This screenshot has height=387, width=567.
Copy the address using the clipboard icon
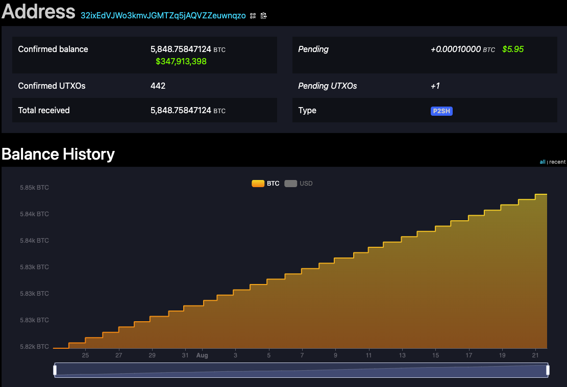[x=263, y=16]
